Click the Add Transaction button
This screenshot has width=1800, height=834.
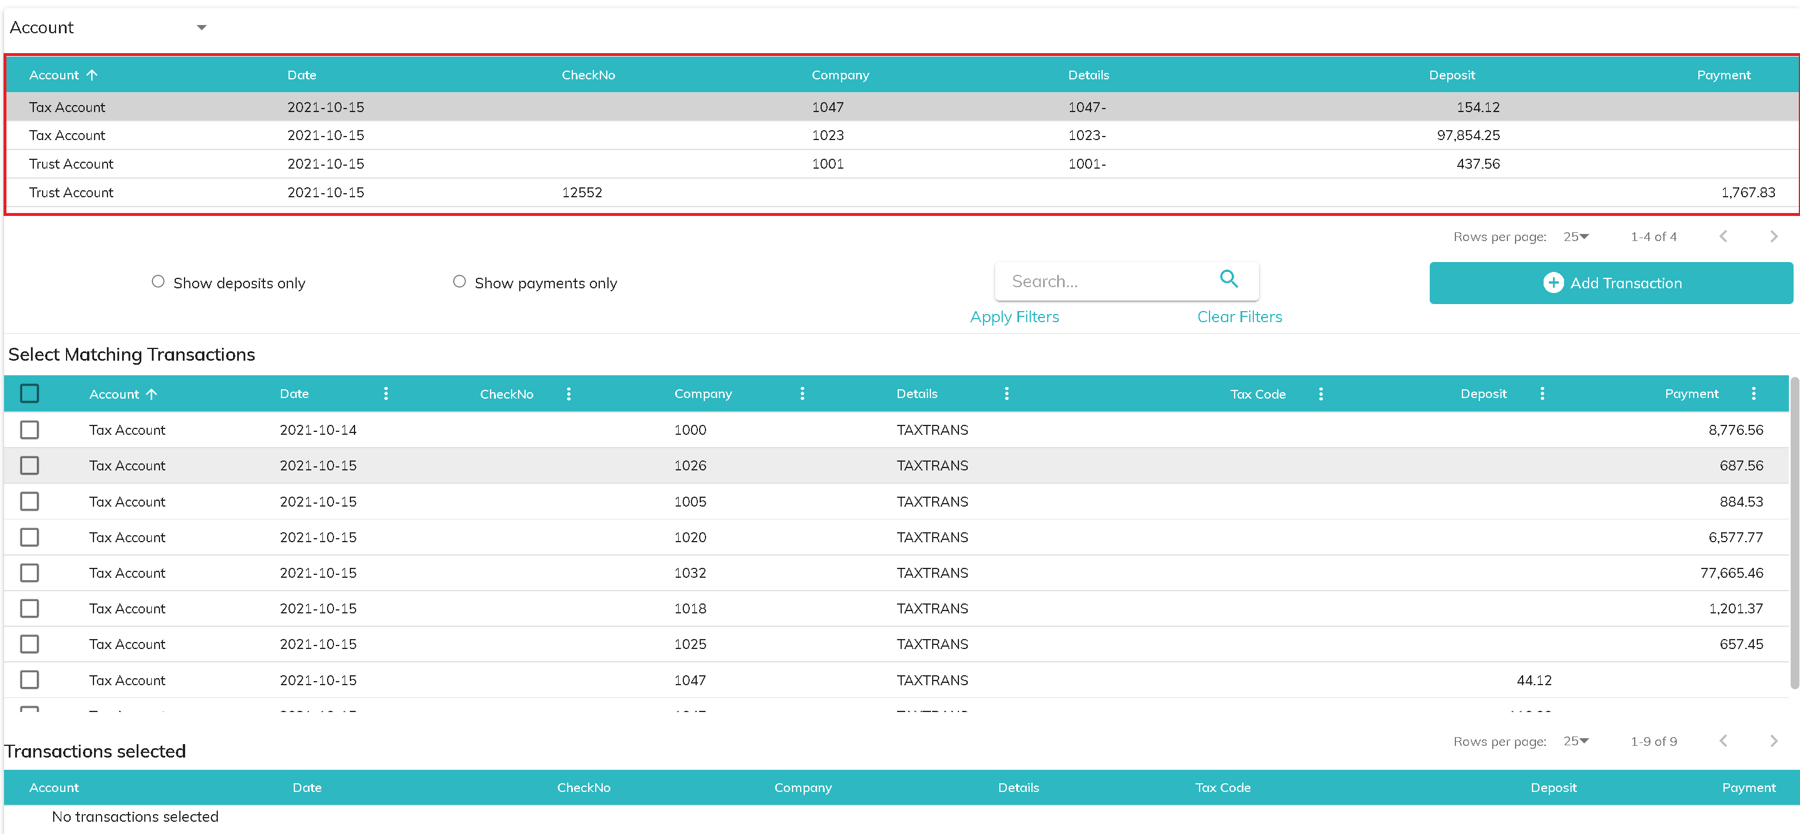coord(1611,283)
